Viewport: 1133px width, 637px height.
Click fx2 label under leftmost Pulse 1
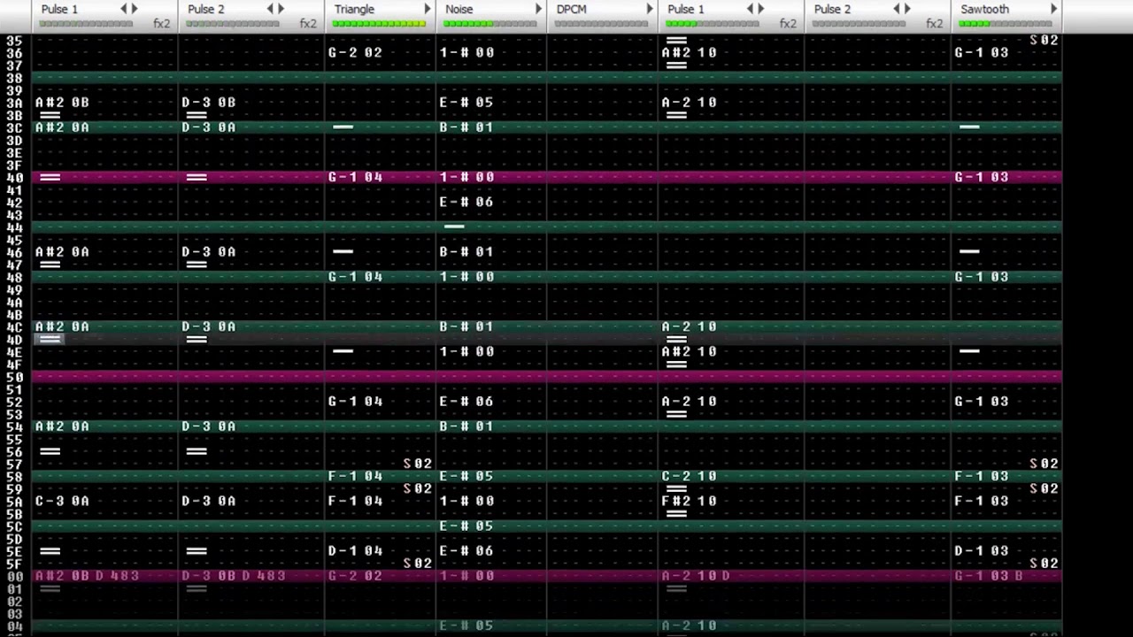pos(161,24)
